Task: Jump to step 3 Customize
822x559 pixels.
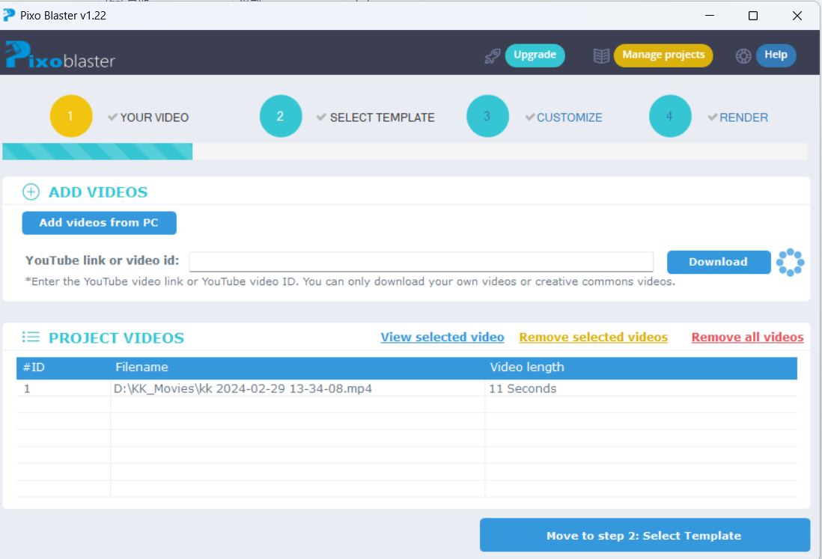Action: 487,117
